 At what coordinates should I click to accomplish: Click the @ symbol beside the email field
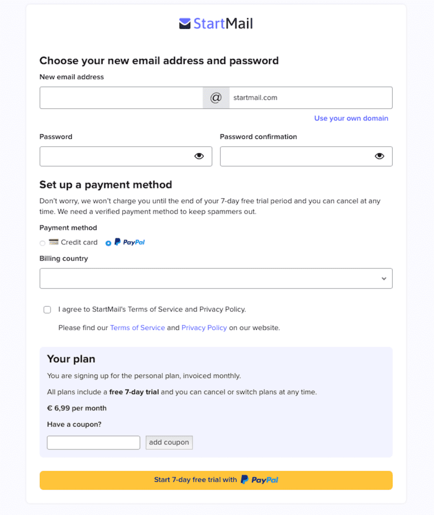pyautogui.click(x=216, y=97)
